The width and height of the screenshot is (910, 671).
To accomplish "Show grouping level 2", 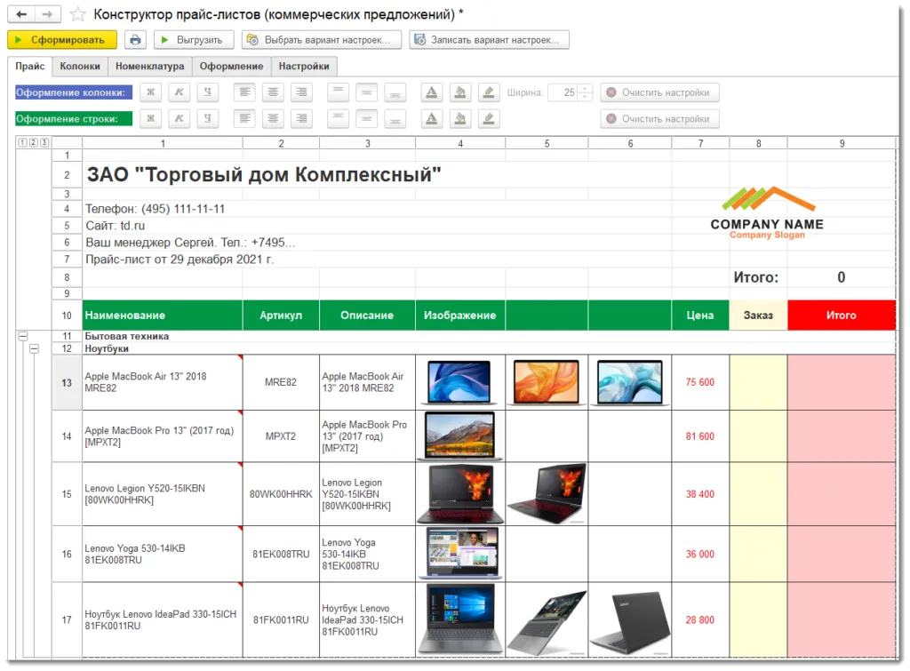I will [x=33, y=142].
